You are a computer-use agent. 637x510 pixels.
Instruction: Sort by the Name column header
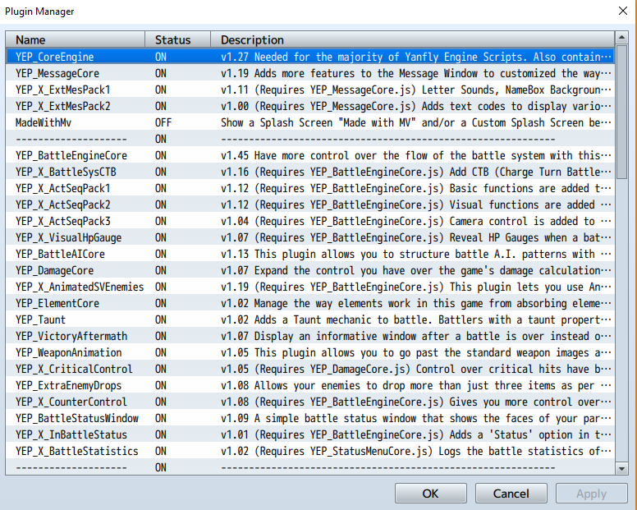pyautogui.click(x=76, y=39)
